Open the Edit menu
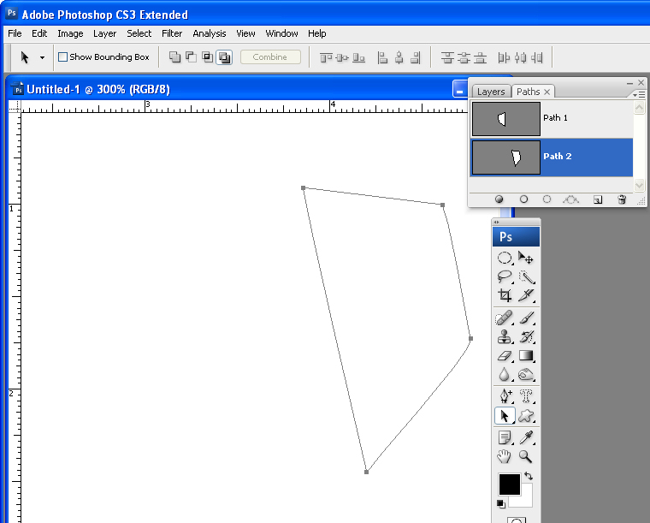The width and height of the screenshot is (650, 523). pyautogui.click(x=39, y=33)
